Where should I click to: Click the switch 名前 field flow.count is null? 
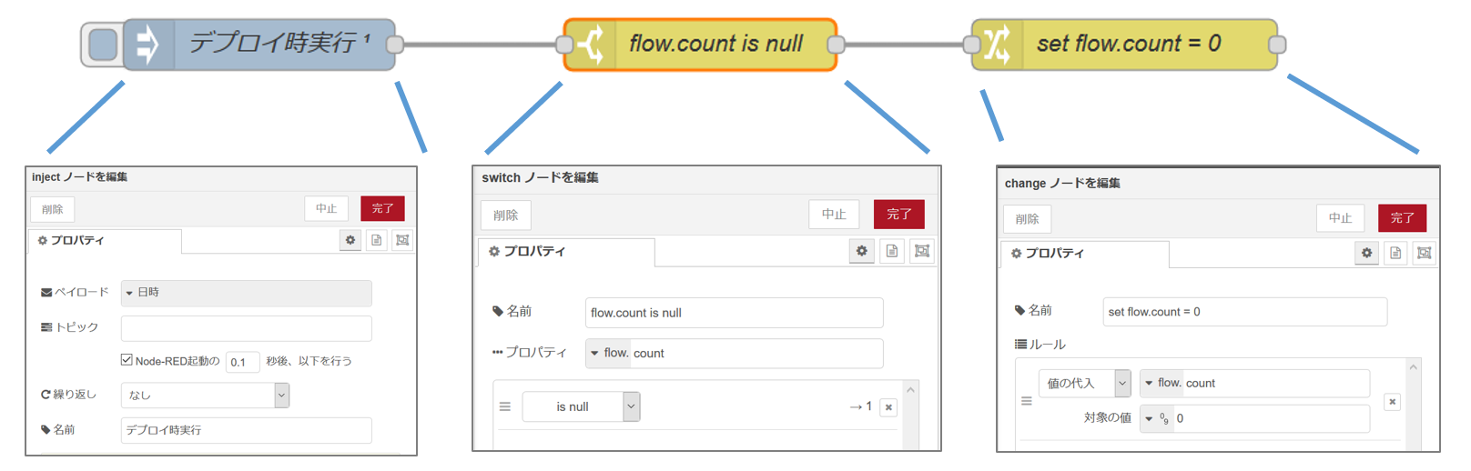(735, 313)
